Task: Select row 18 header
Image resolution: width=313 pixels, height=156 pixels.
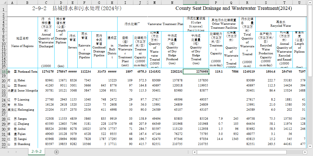Action: tap(3, 72)
